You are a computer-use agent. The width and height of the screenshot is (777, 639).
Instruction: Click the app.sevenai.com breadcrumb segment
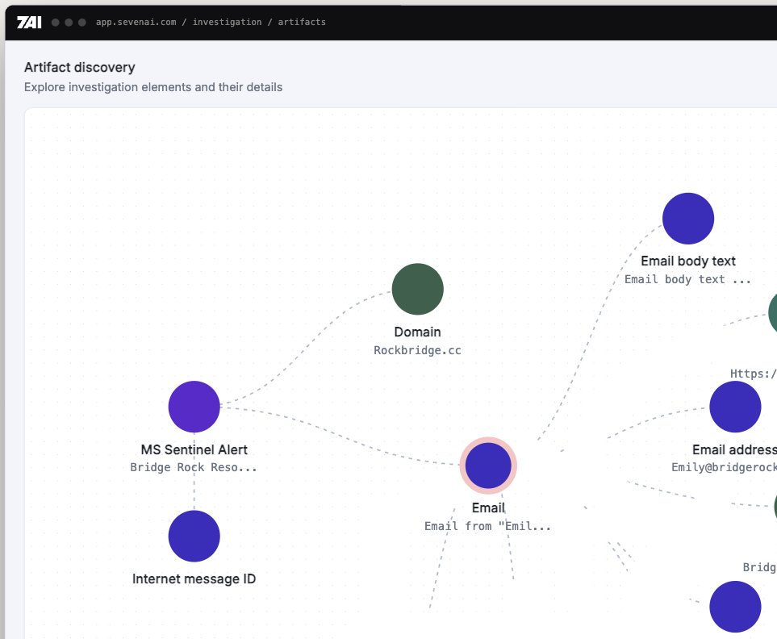click(x=136, y=23)
